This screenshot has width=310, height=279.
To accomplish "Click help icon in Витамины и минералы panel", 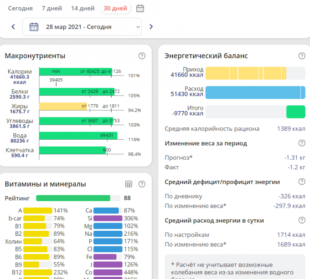I will tap(142, 184).
